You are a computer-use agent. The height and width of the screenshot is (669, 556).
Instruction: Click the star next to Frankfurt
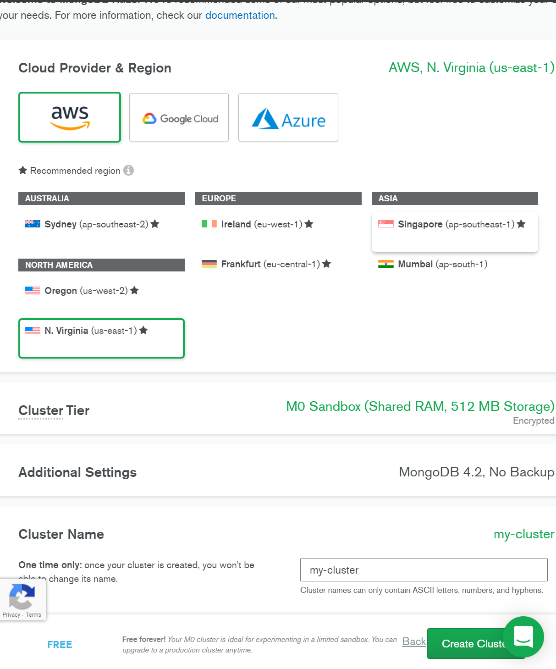coord(326,264)
